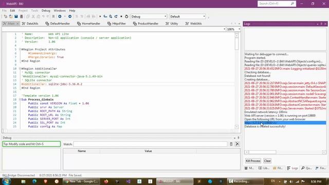
Task: Open Logs panel options dropdown arrow
Action: [318, 24]
